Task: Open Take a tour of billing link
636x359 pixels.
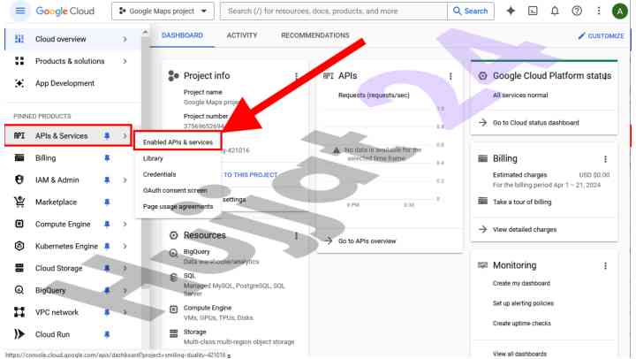Action: [x=522, y=202]
